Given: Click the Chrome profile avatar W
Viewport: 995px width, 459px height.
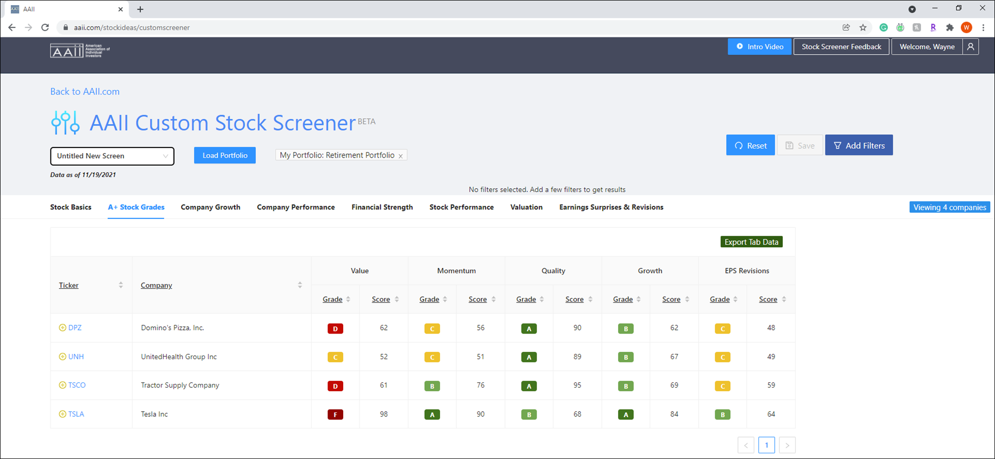Looking at the screenshot, I should (x=966, y=28).
